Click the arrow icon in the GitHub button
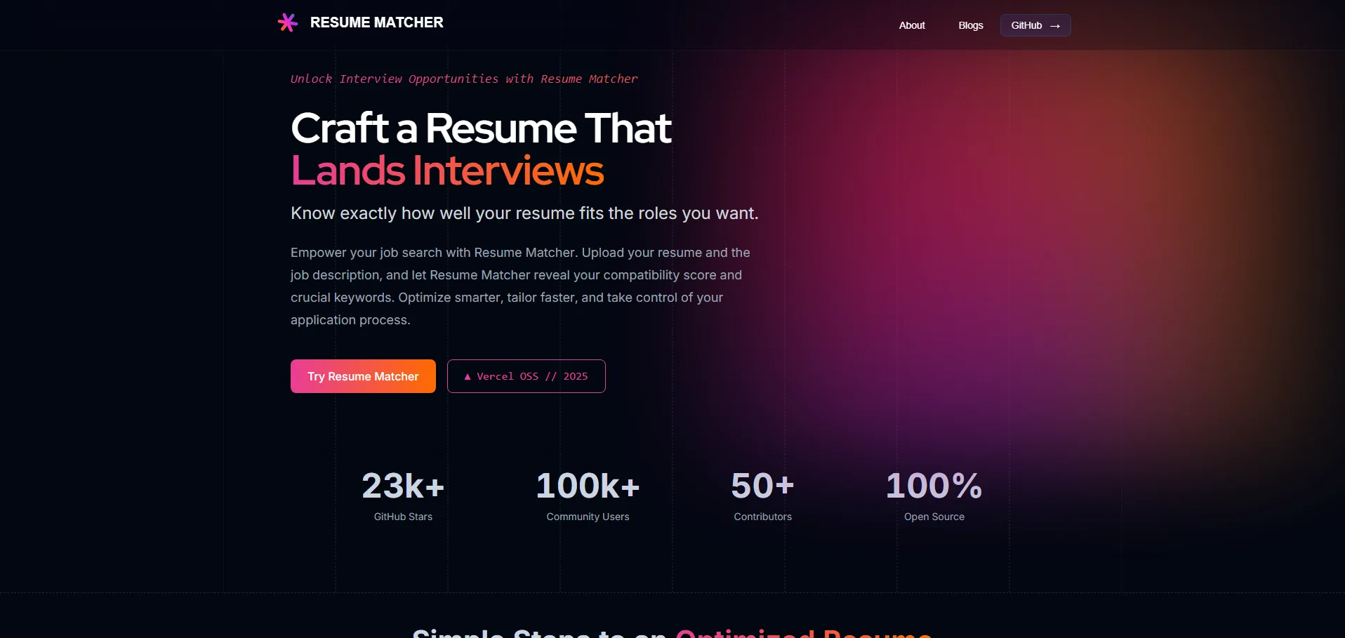 coord(1054,26)
